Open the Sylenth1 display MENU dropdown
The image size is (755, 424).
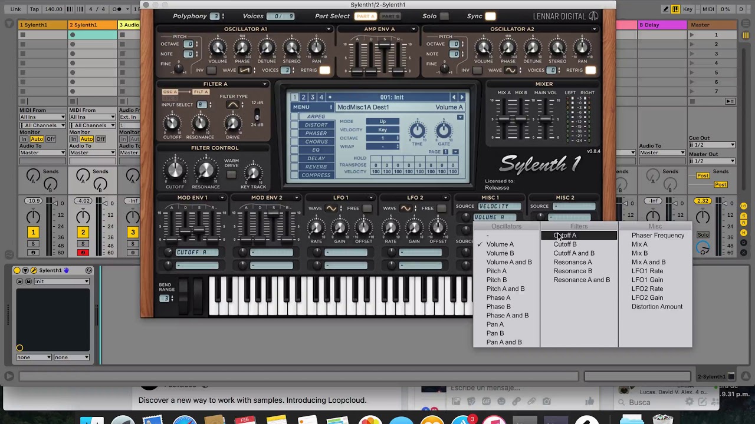pos(313,107)
